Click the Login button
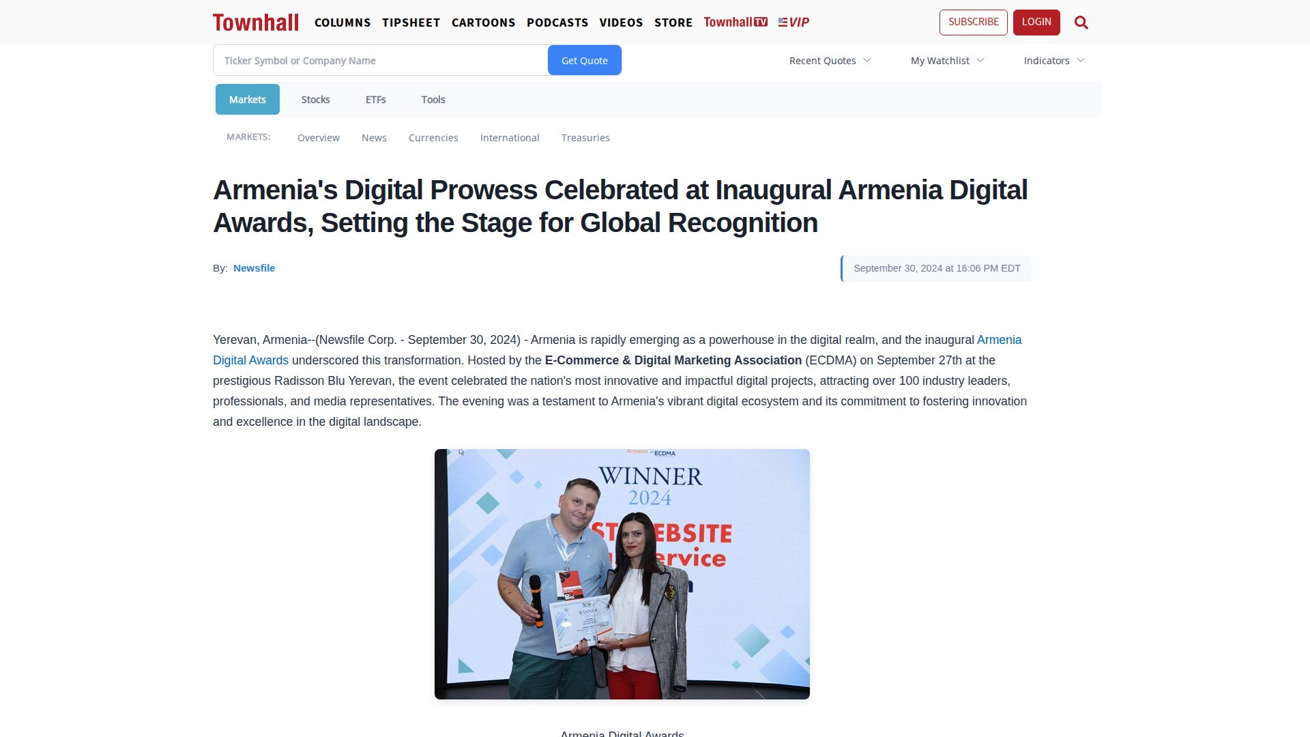Image resolution: width=1310 pixels, height=737 pixels. tap(1036, 22)
